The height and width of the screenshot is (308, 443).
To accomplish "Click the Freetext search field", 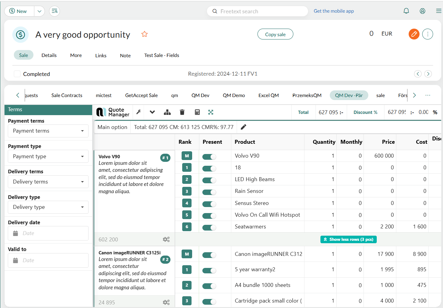I will [257, 11].
